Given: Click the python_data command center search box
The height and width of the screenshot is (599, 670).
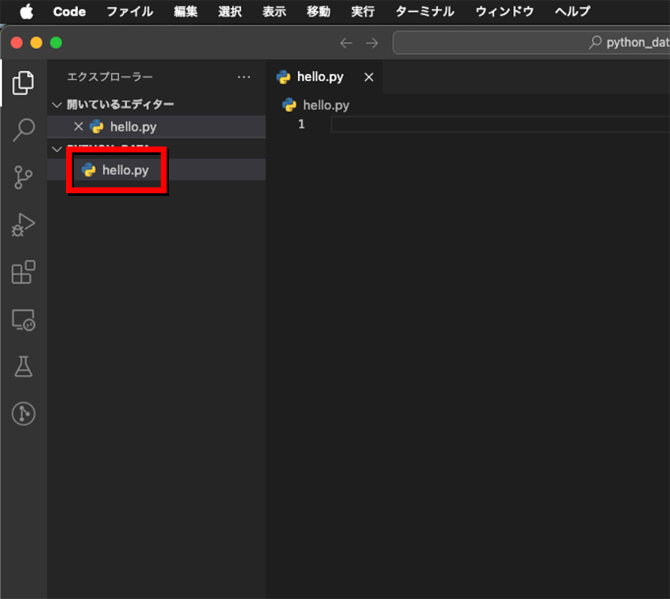Looking at the screenshot, I should click(x=531, y=43).
